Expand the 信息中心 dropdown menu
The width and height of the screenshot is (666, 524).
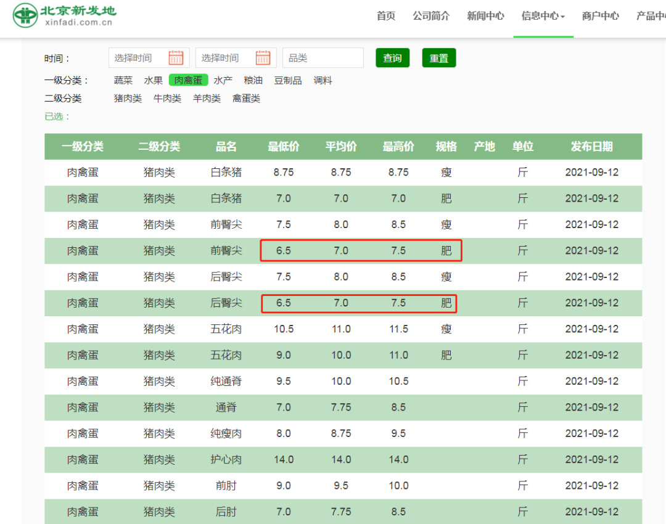coord(543,16)
